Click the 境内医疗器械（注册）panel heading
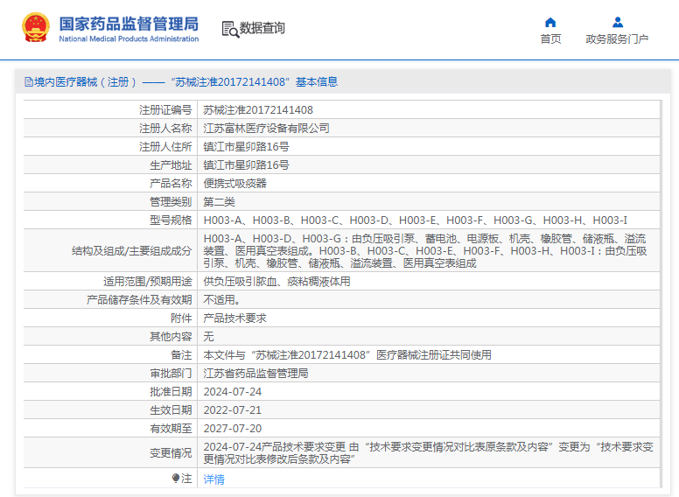 pos(181,82)
